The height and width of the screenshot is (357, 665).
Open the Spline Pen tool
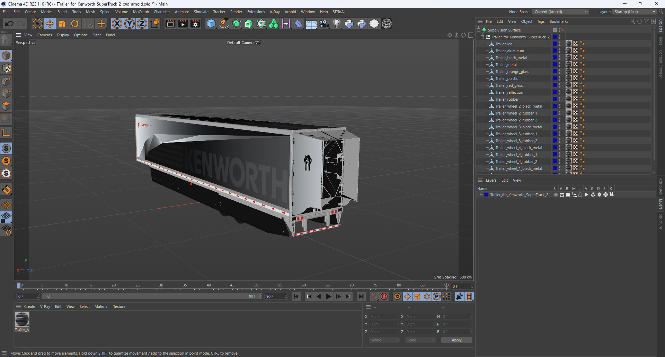(224, 24)
